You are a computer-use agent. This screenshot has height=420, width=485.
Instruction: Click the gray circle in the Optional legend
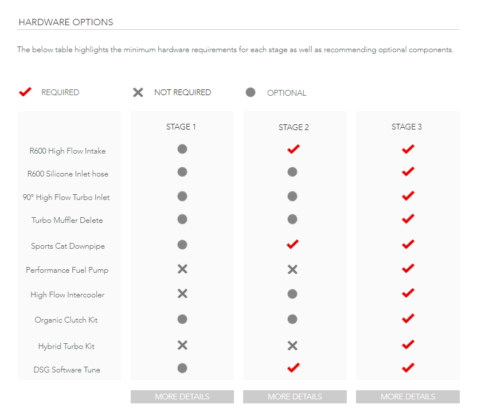[x=251, y=92]
